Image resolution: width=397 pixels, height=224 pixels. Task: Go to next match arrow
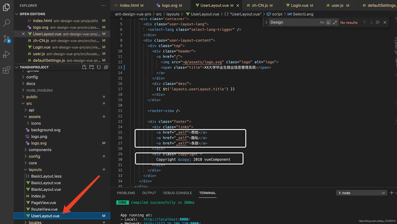(371, 22)
